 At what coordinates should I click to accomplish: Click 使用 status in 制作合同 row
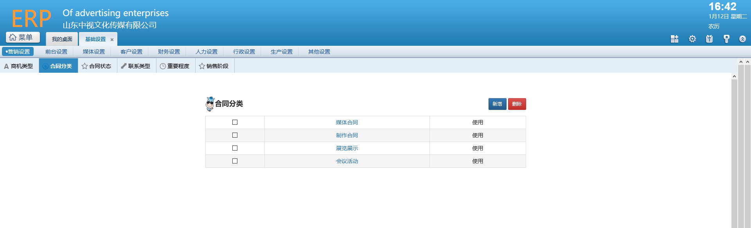(478, 135)
